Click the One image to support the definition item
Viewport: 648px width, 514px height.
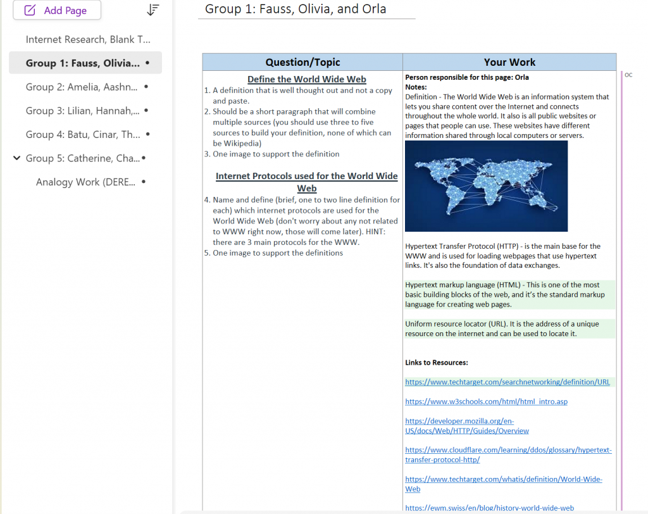276,154
